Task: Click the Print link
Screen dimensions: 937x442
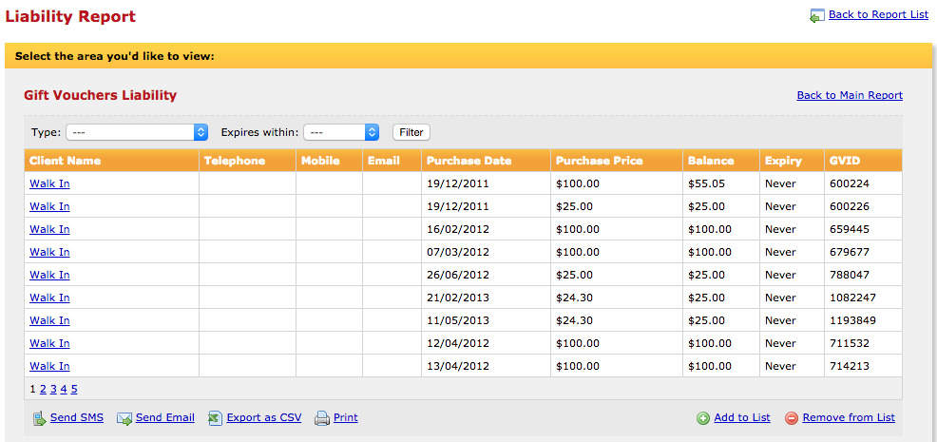Action: (x=345, y=417)
